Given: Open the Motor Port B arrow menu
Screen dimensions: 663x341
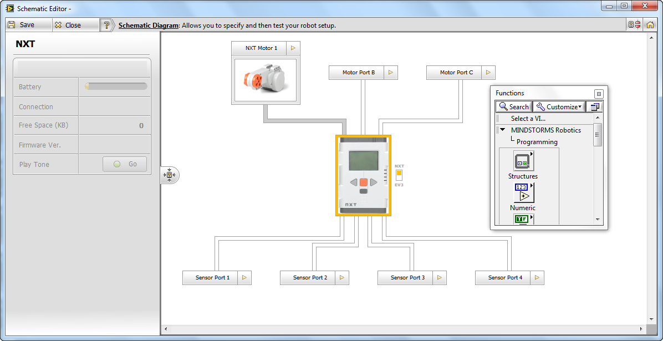Looking at the screenshot, I should click(391, 72).
